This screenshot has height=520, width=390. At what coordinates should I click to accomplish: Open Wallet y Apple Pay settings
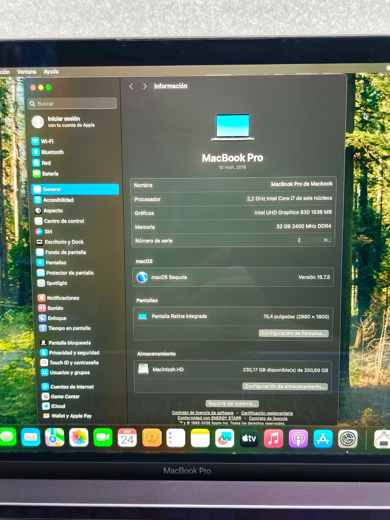tap(68, 416)
